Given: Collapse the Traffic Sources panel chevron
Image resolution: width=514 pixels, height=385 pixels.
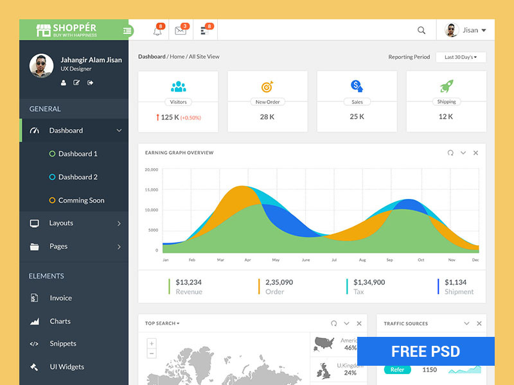Looking at the screenshot, I should click(x=466, y=323).
